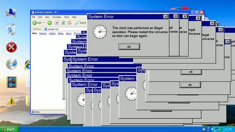Open the My Computer desktop icon
The height and width of the screenshot is (132, 235).
(11, 12)
